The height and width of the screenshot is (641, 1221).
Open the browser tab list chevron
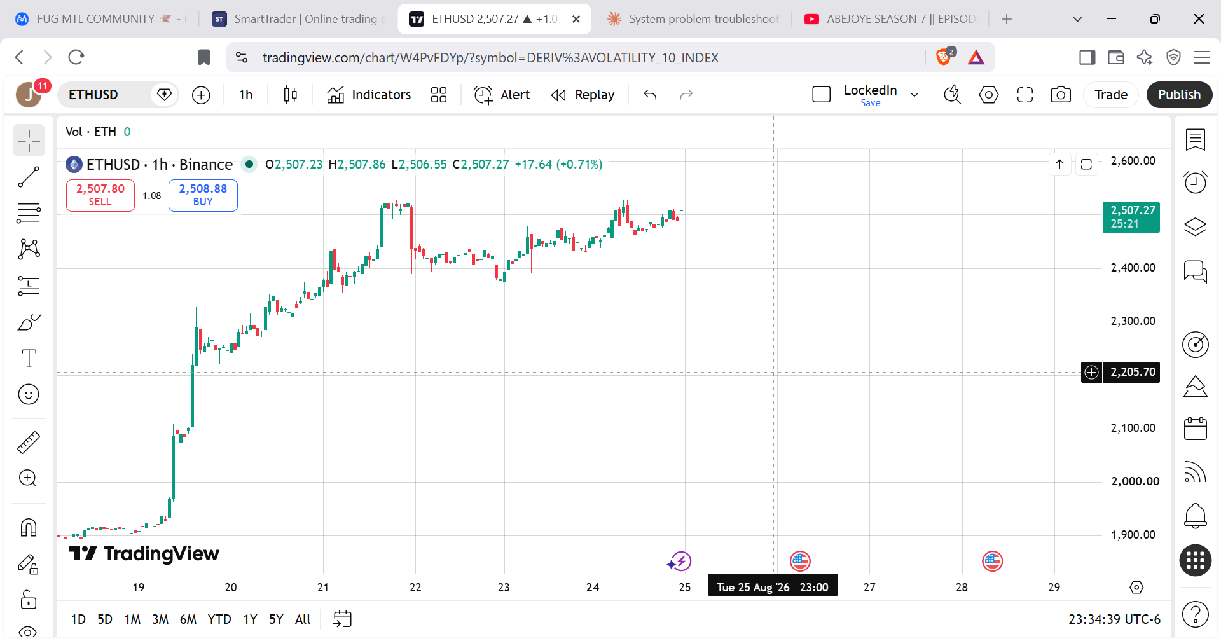(1077, 19)
